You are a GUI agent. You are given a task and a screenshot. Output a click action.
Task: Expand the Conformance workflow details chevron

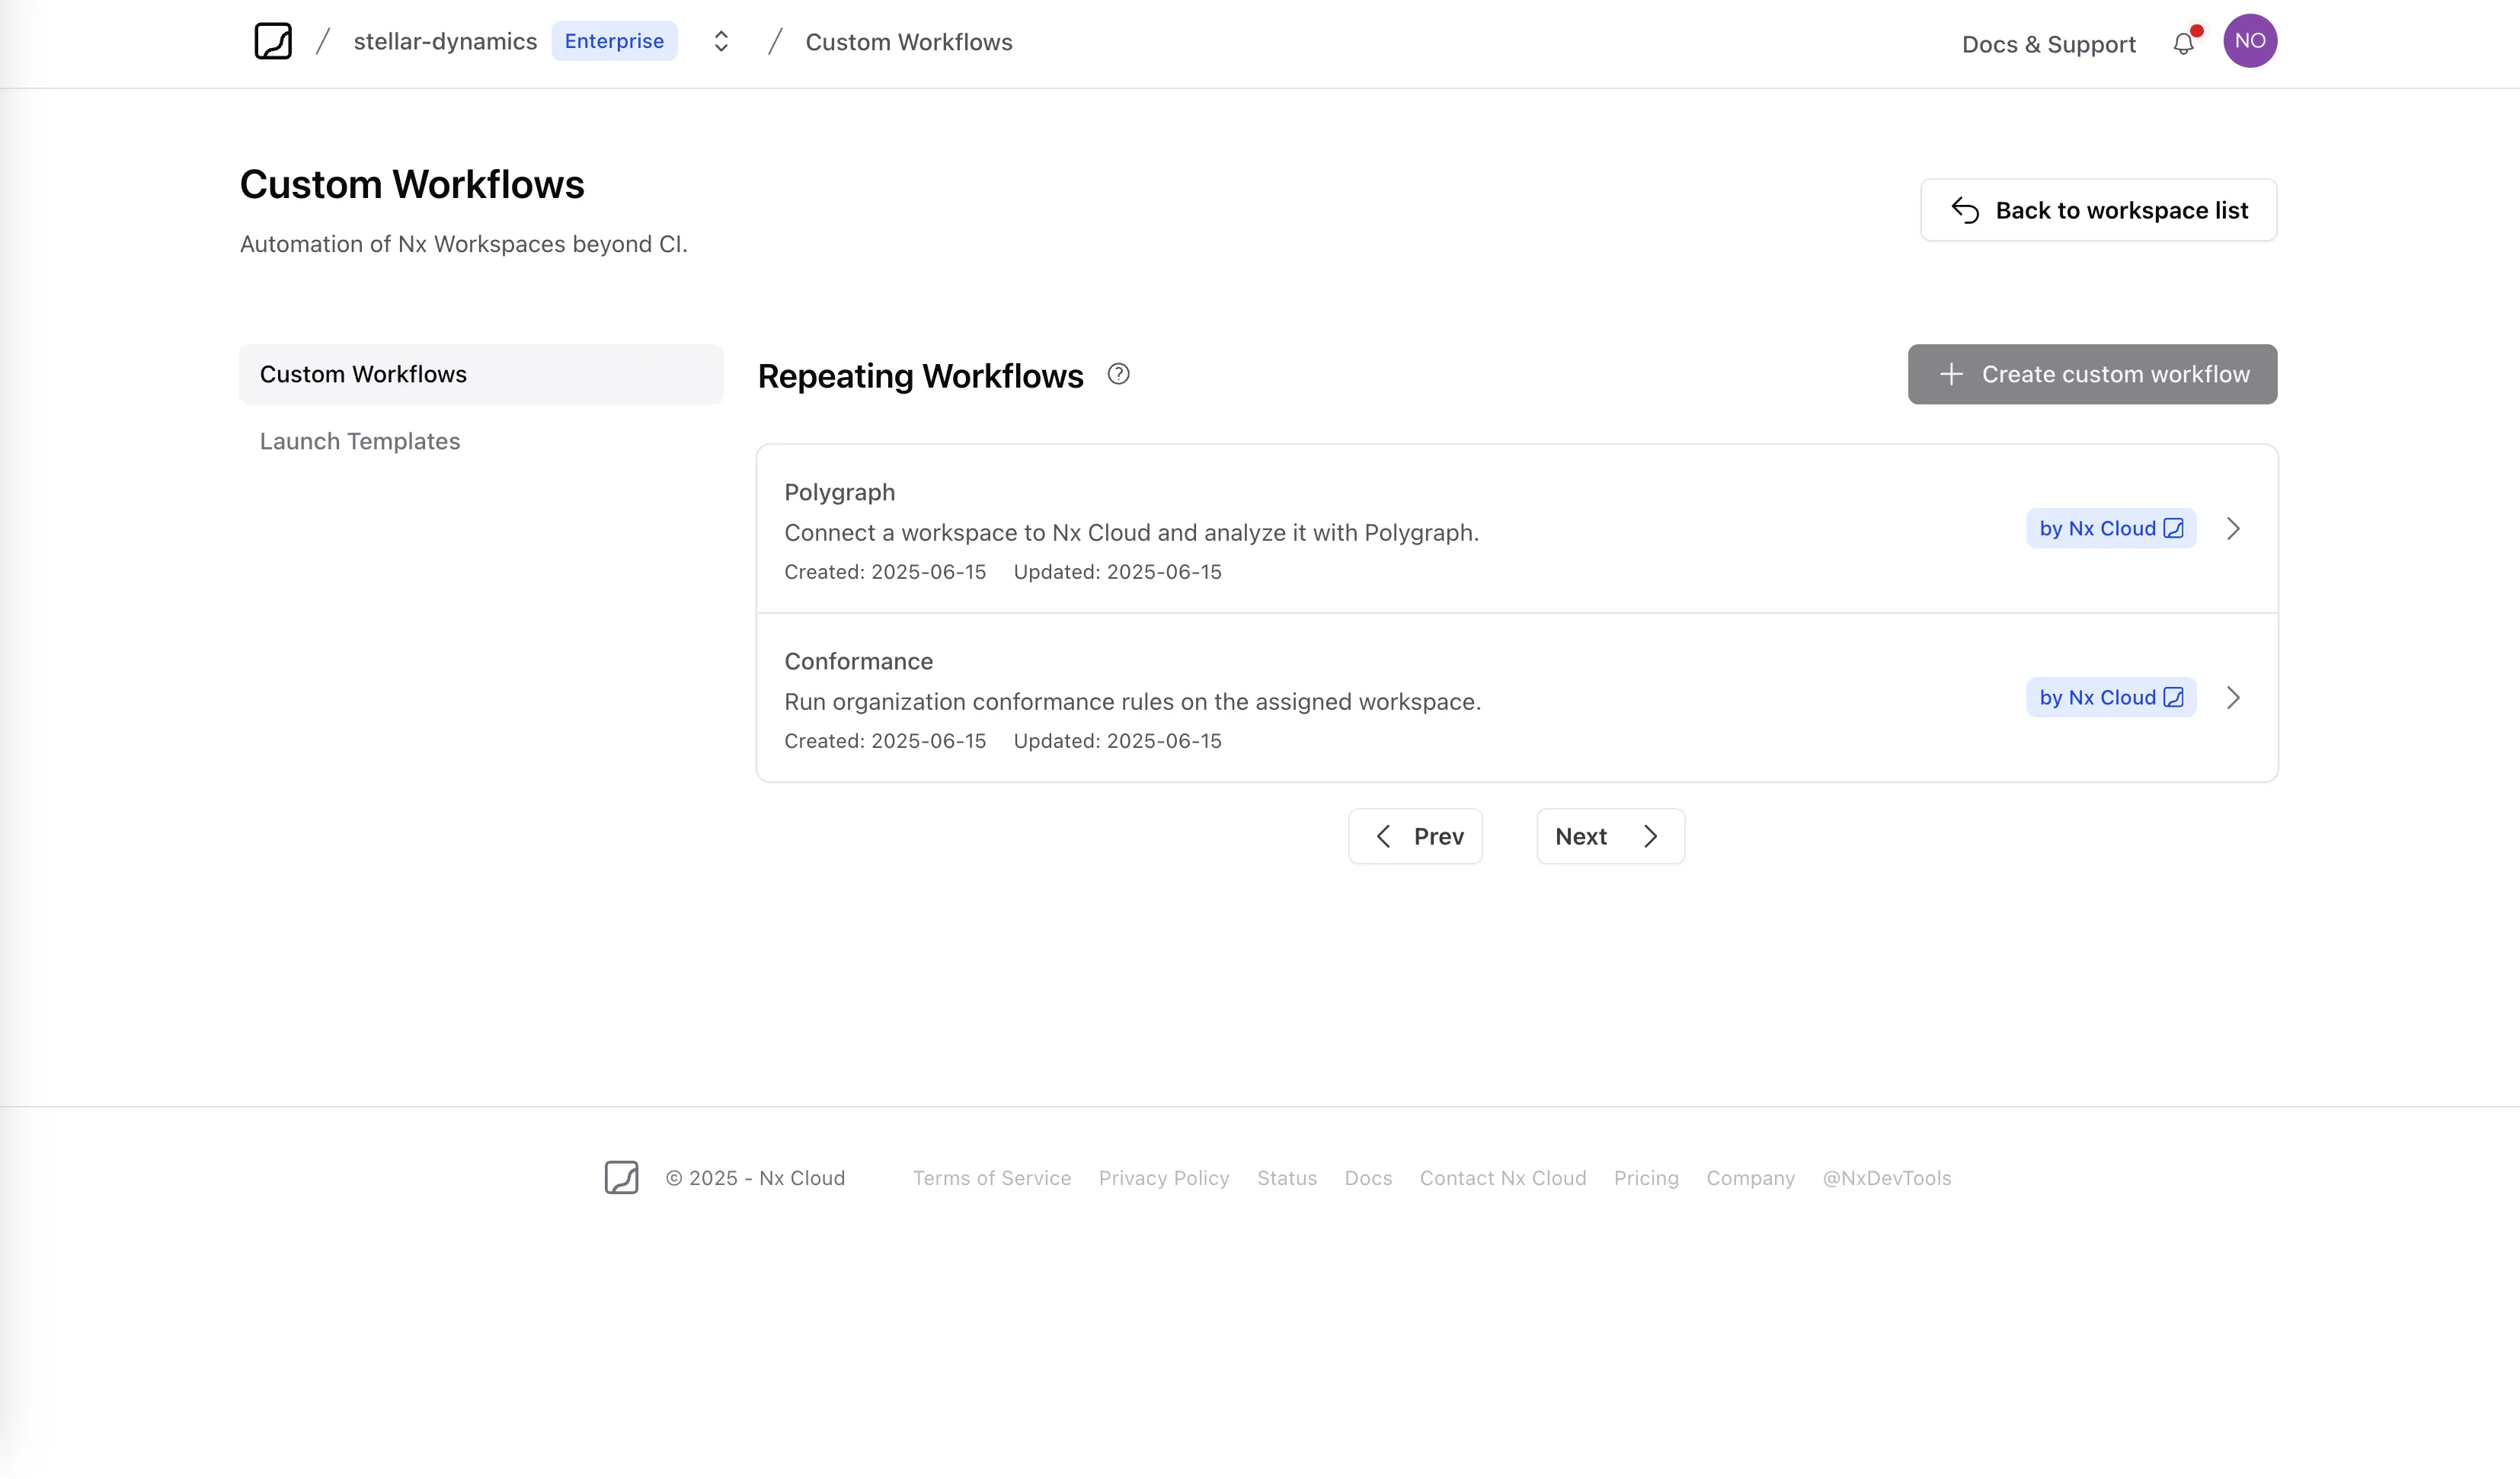pyautogui.click(x=2233, y=698)
